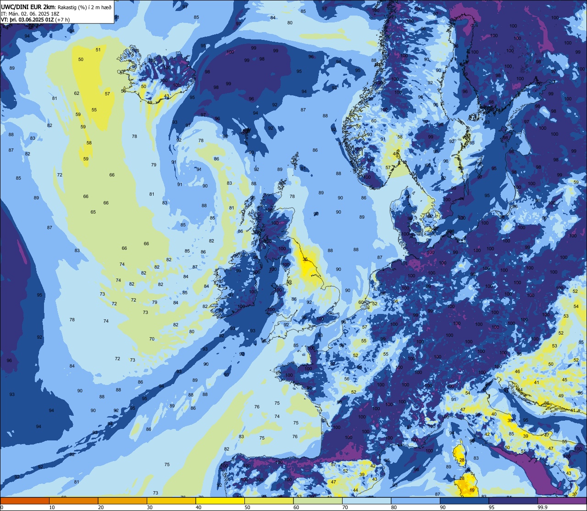The image size is (587, 511).
Task: Select the legend swatch between 95 and 99.9
Action: (513, 501)
